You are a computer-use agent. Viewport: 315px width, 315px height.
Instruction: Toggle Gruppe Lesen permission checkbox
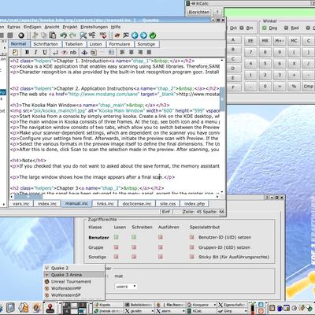[117, 247]
